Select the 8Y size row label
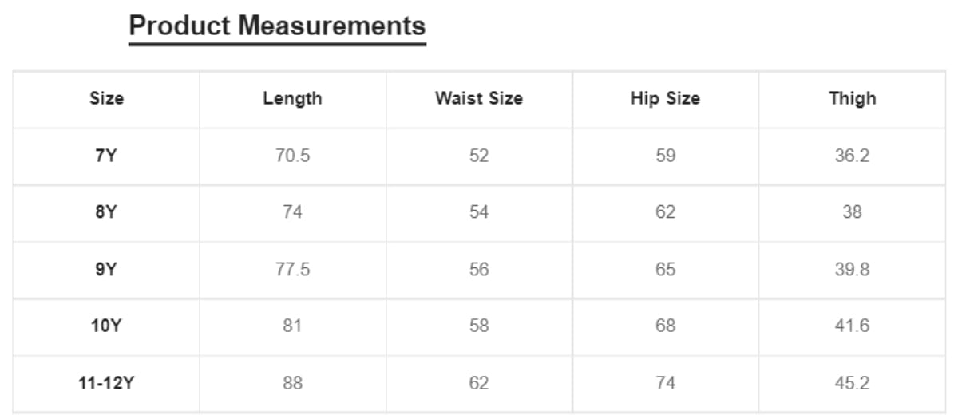 click(106, 213)
